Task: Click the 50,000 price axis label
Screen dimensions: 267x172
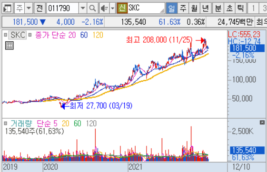Action: (x=242, y=98)
